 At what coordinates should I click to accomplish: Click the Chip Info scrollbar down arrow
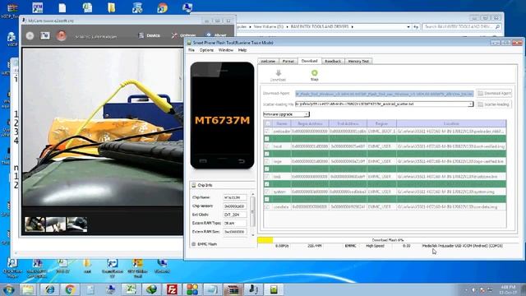pos(252,234)
